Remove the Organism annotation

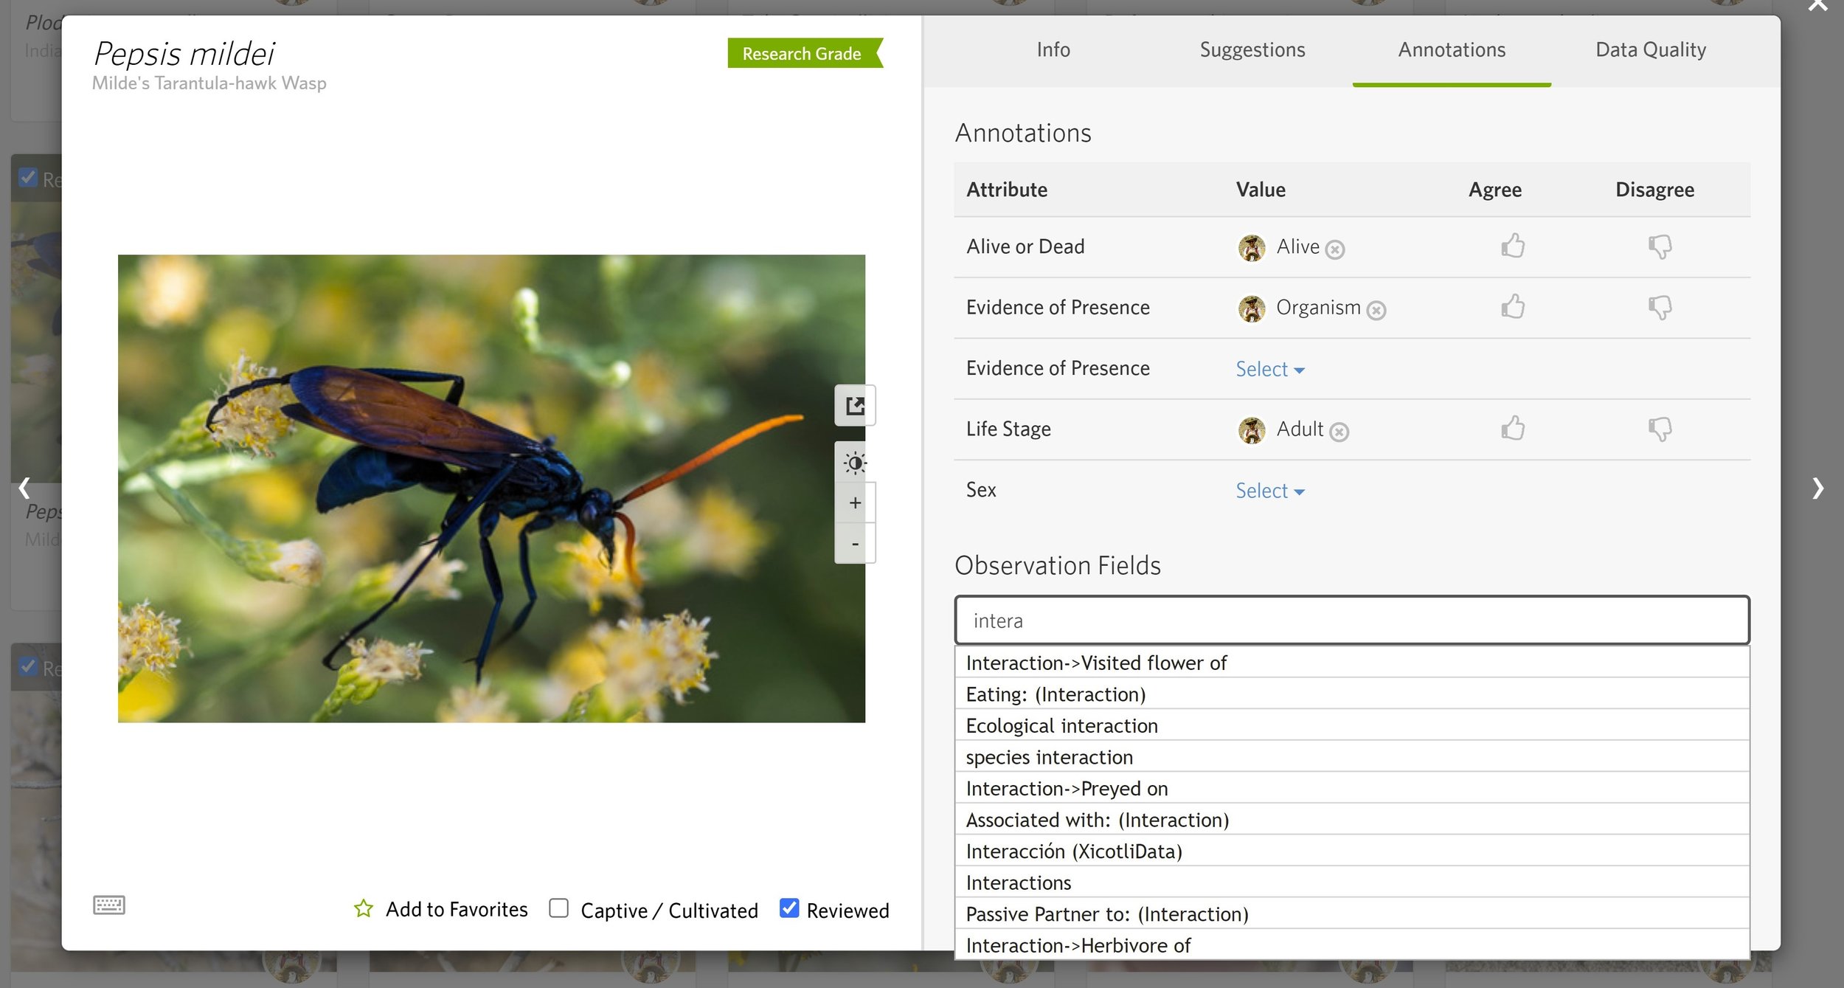(1376, 311)
